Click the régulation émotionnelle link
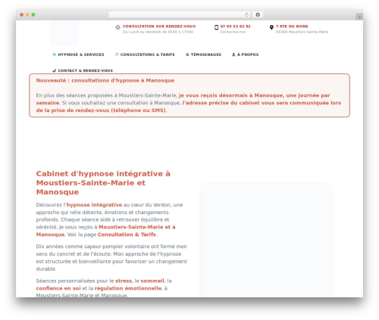 [128, 288]
